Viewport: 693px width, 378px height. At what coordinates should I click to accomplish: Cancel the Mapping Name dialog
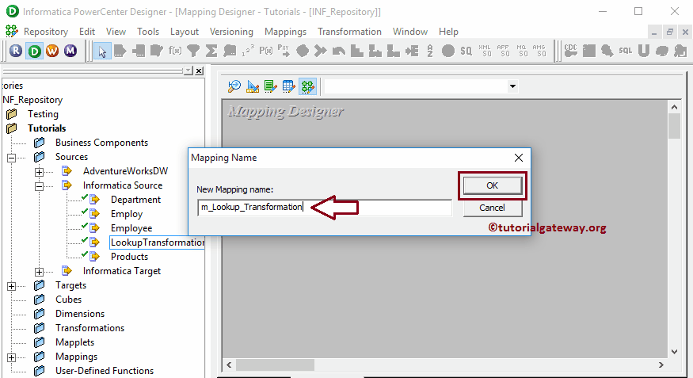tap(493, 208)
